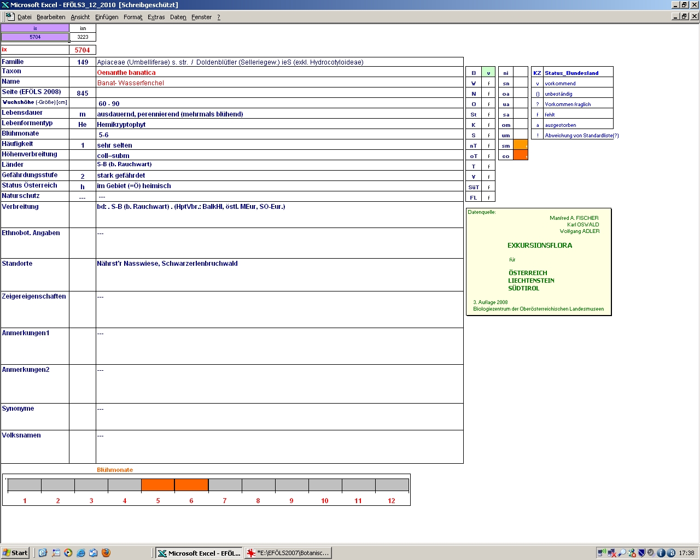Select the ixn cell containing 3223
The width and height of the screenshot is (700, 560).
(83, 37)
